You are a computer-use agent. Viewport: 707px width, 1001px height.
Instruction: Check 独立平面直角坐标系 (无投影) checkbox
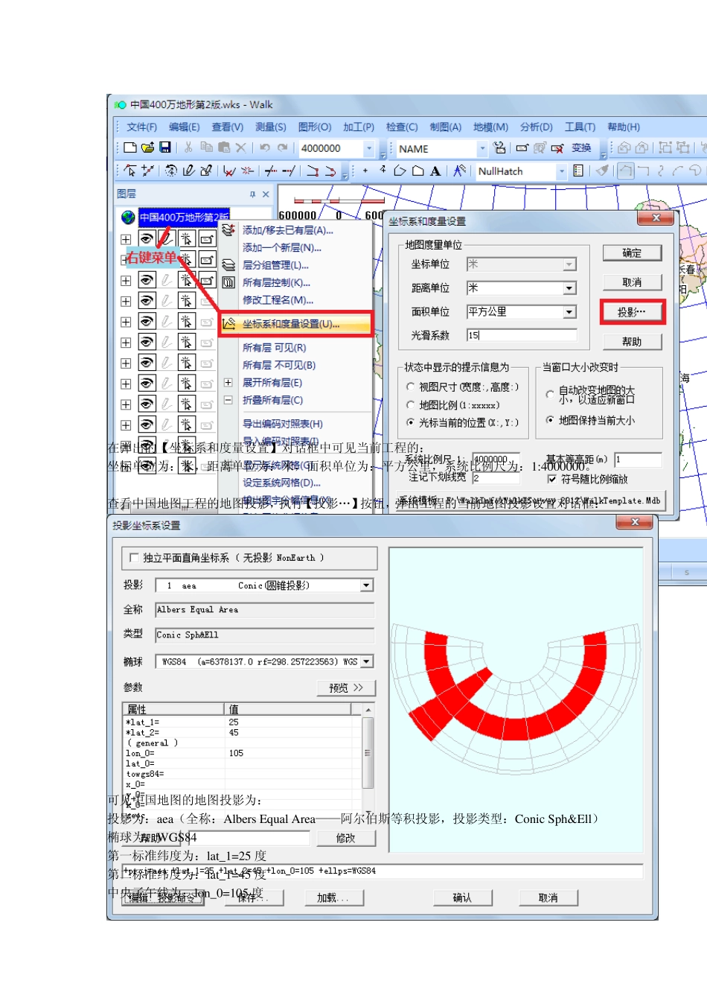(135, 558)
